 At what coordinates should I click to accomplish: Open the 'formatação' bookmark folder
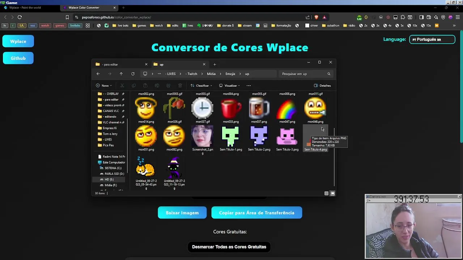pos(281,26)
